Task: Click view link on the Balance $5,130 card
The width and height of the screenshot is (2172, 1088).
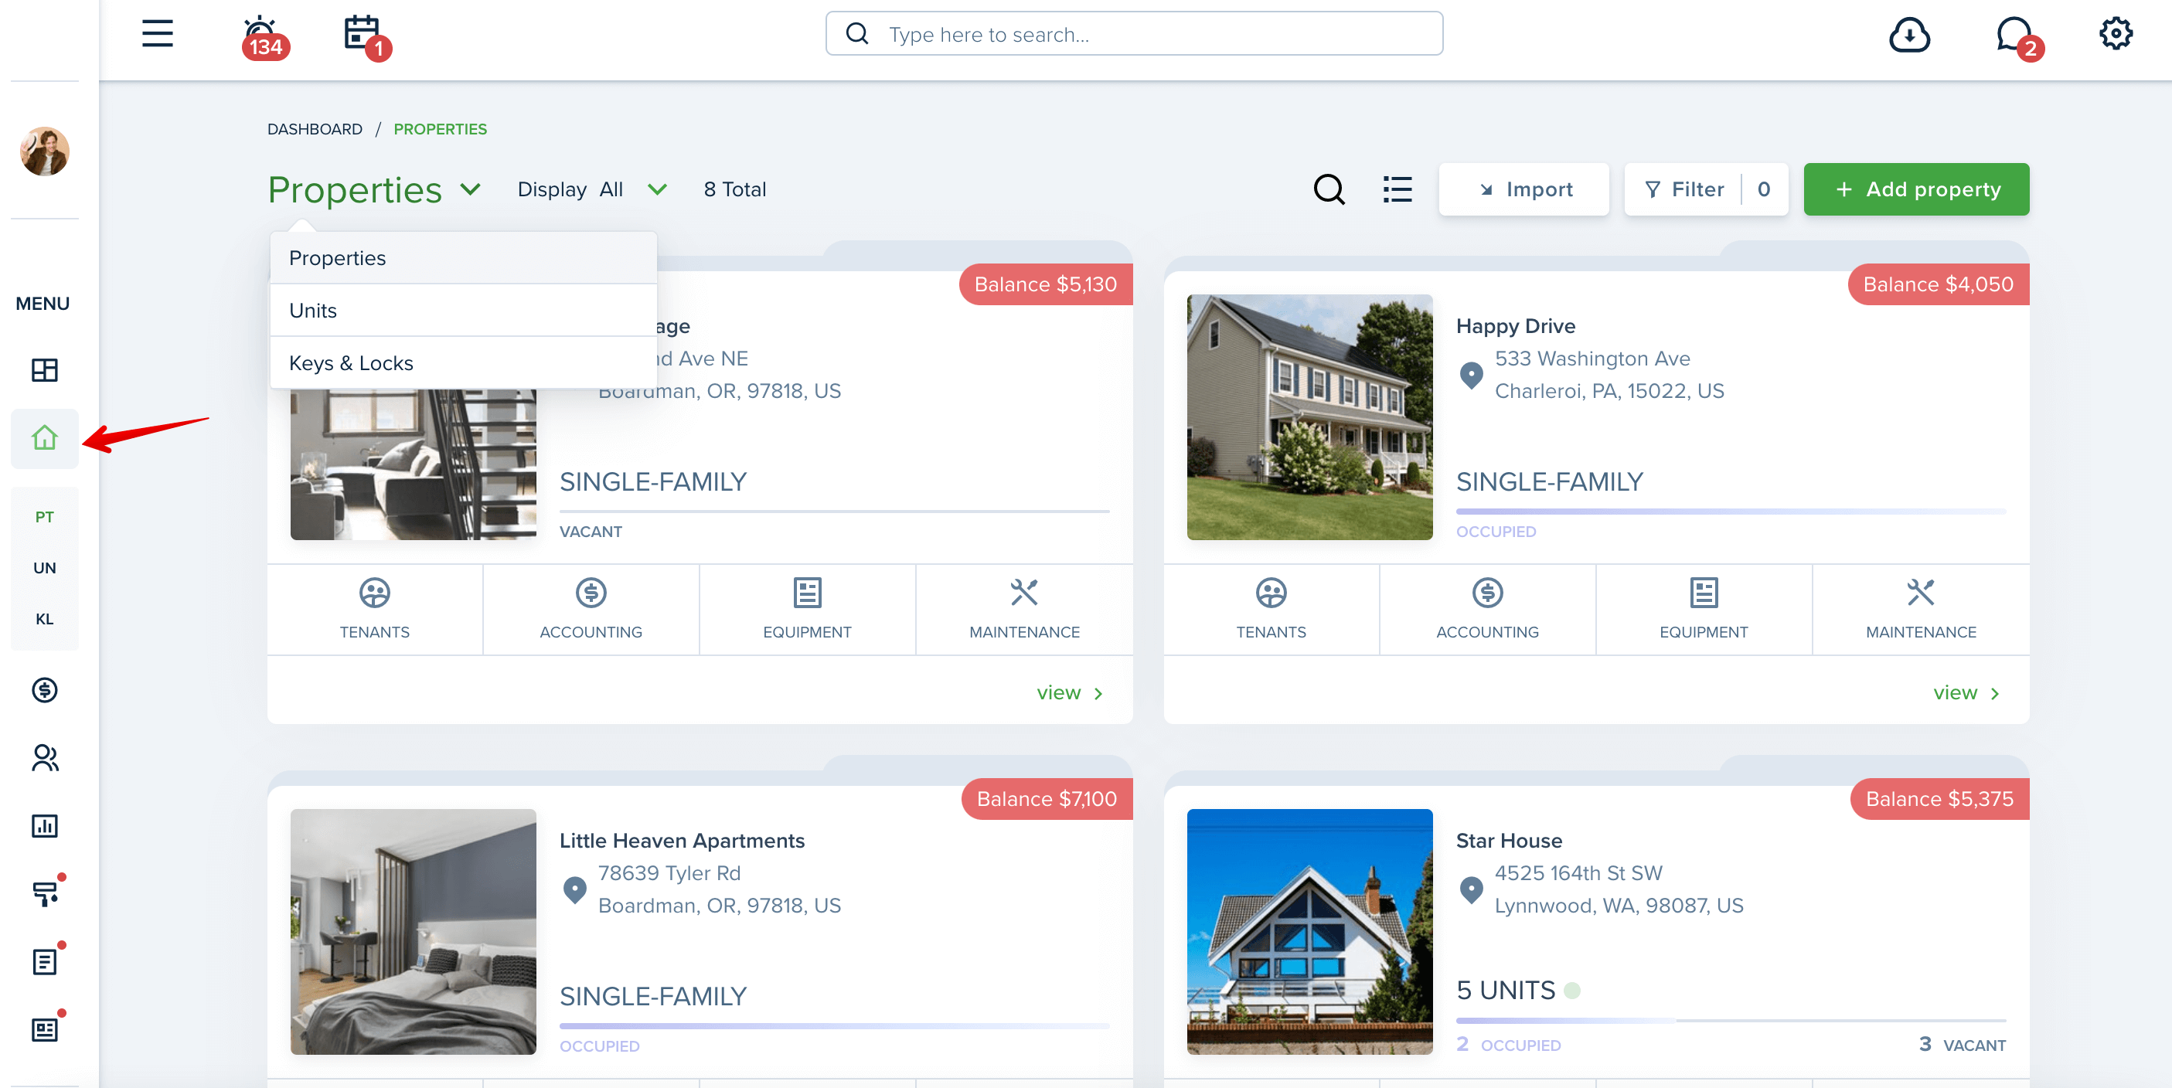Action: coord(1069,692)
